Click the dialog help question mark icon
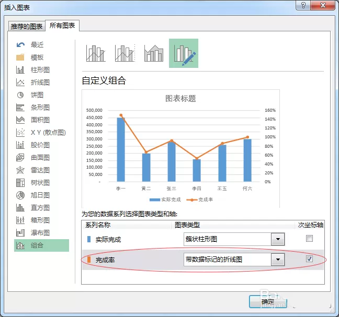The image size is (339, 317). coord(303,5)
